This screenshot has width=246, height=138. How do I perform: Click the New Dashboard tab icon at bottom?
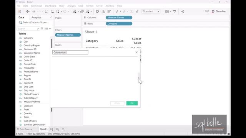pos(57,129)
